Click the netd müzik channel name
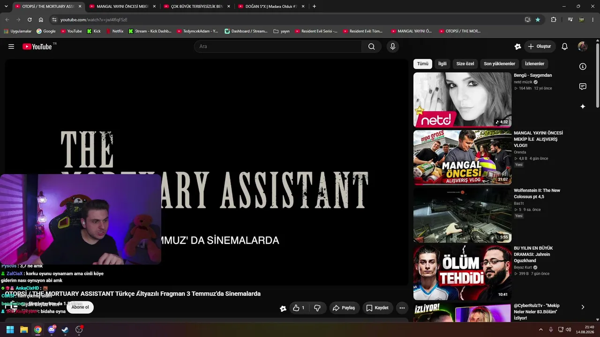 523,82
